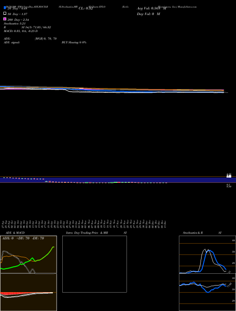The height and width of the screenshot is (311, 236).
Task: Click the 'CL: 0.32' closing price label
Action: click(85, 8)
